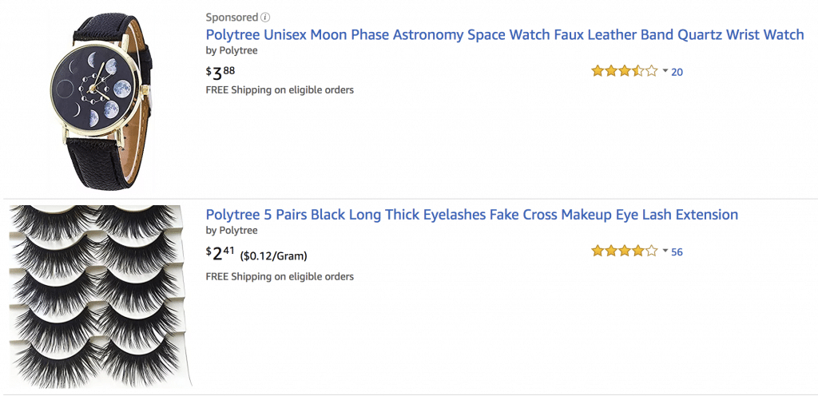Click 'by Polytree' under the watch title
This screenshot has width=818, height=396.
232,51
